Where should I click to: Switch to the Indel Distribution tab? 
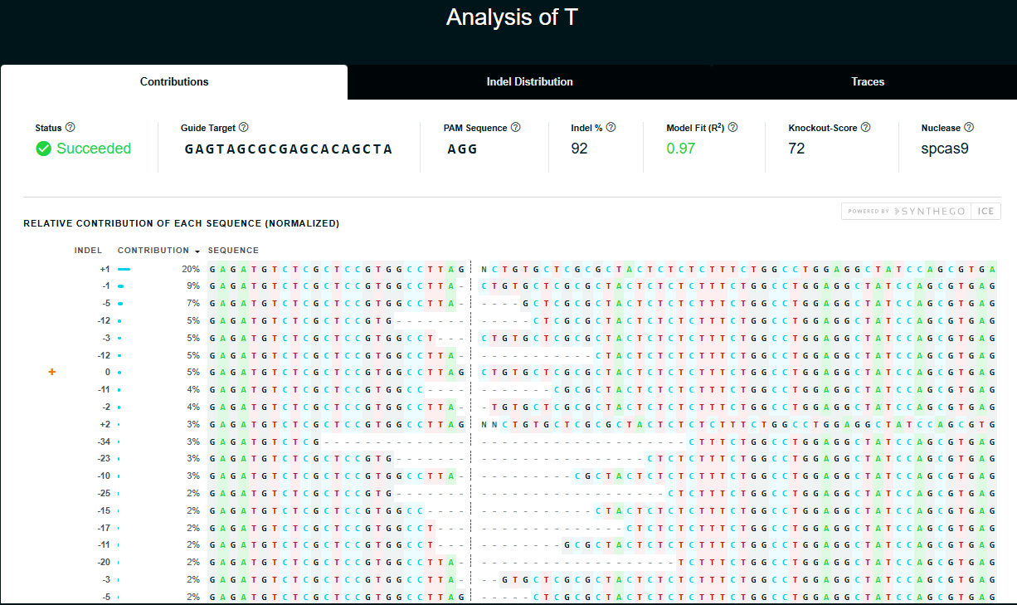pos(530,81)
